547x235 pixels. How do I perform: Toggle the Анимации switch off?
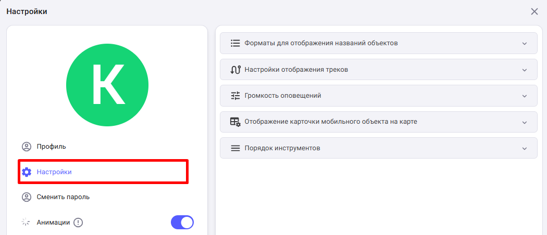[x=182, y=222]
